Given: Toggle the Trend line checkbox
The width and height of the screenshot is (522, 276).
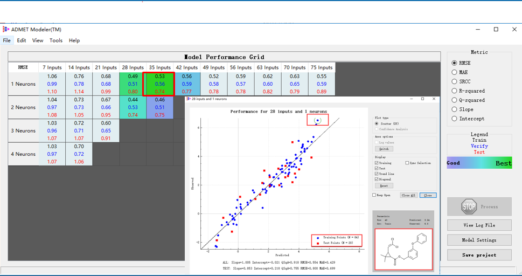Looking at the screenshot, I should tap(377, 174).
